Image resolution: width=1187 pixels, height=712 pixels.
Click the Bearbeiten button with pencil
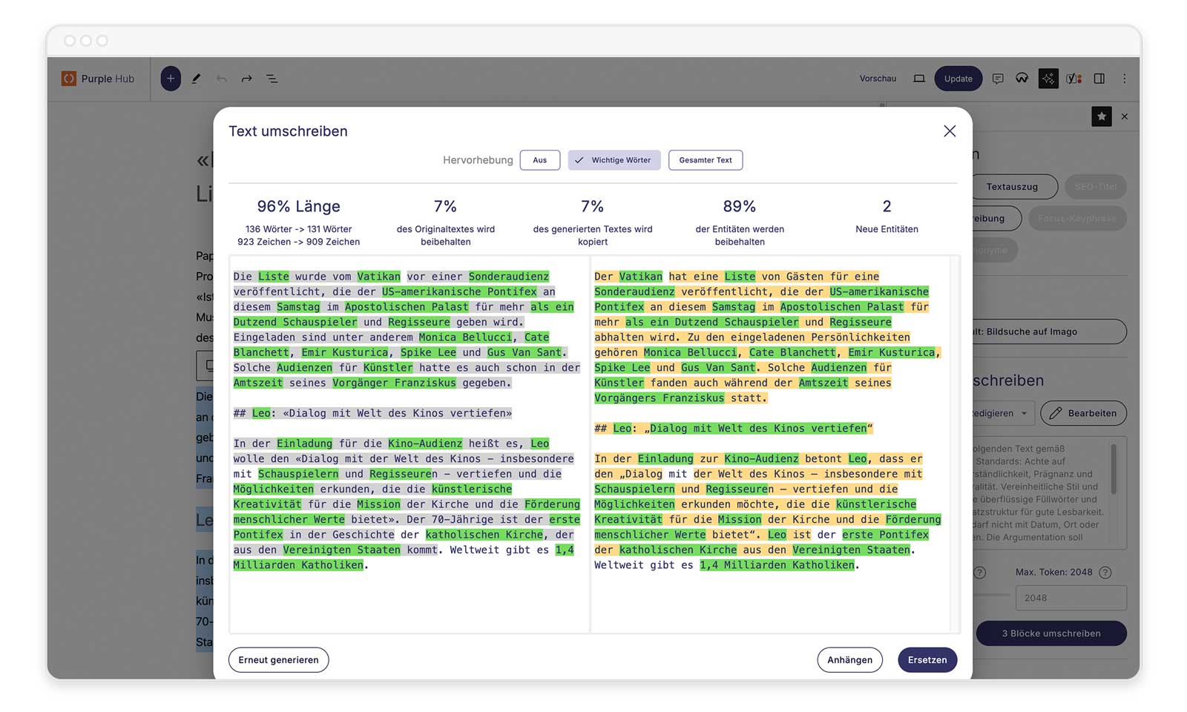[1084, 413]
